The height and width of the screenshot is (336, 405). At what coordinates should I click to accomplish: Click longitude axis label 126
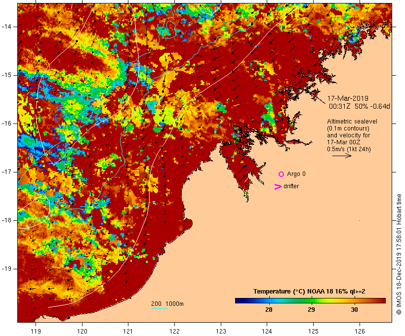point(360,331)
